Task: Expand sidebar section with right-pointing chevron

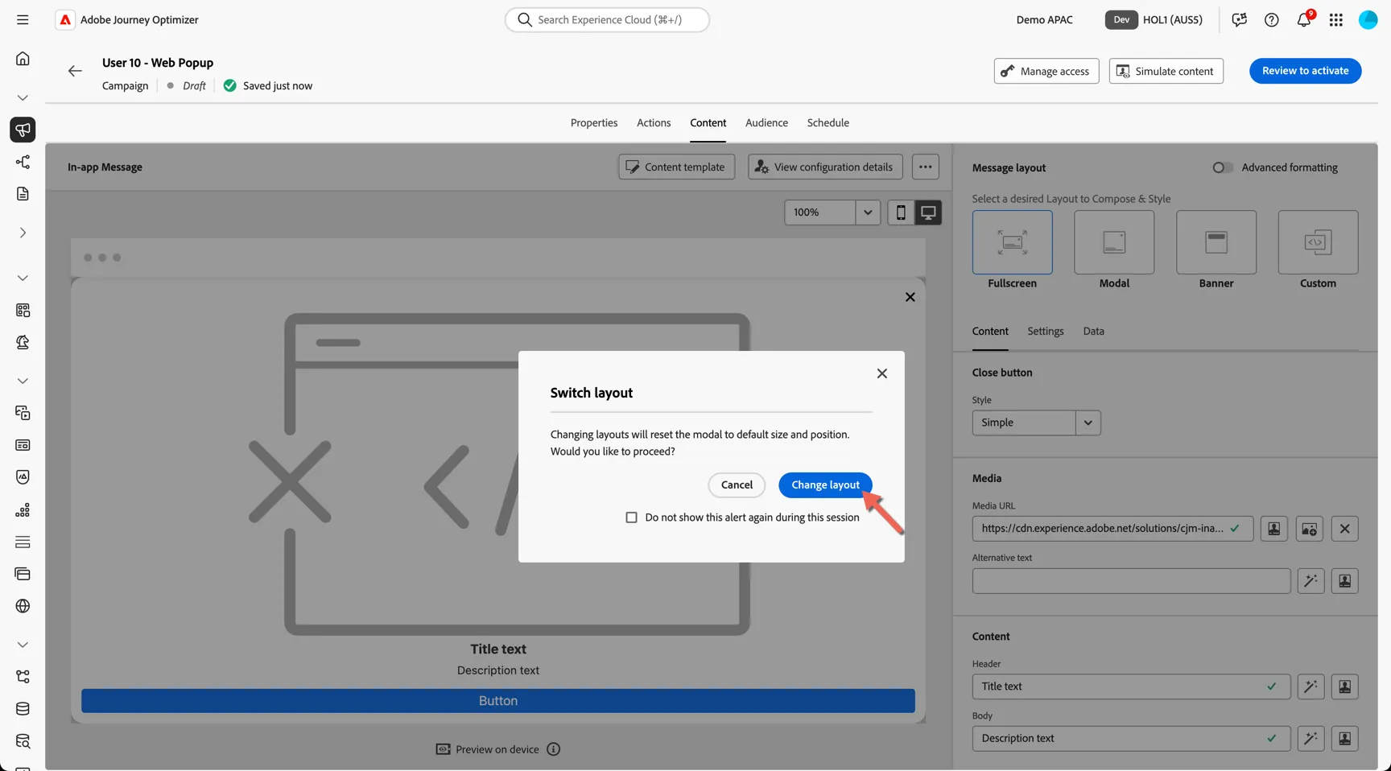Action: tap(23, 233)
